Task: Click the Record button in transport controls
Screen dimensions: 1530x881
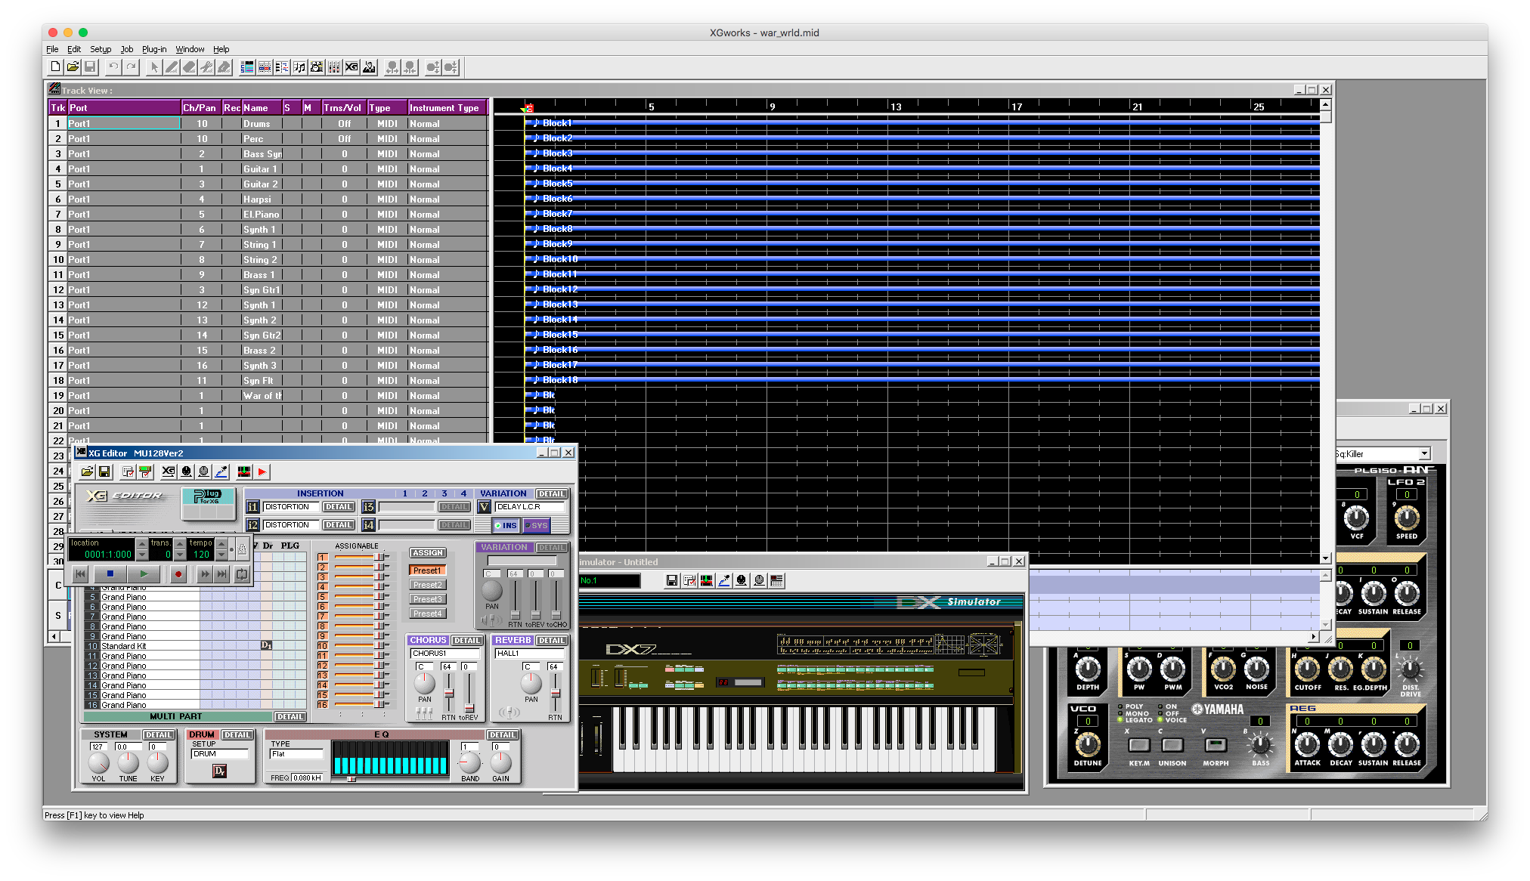Action: click(177, 573)
